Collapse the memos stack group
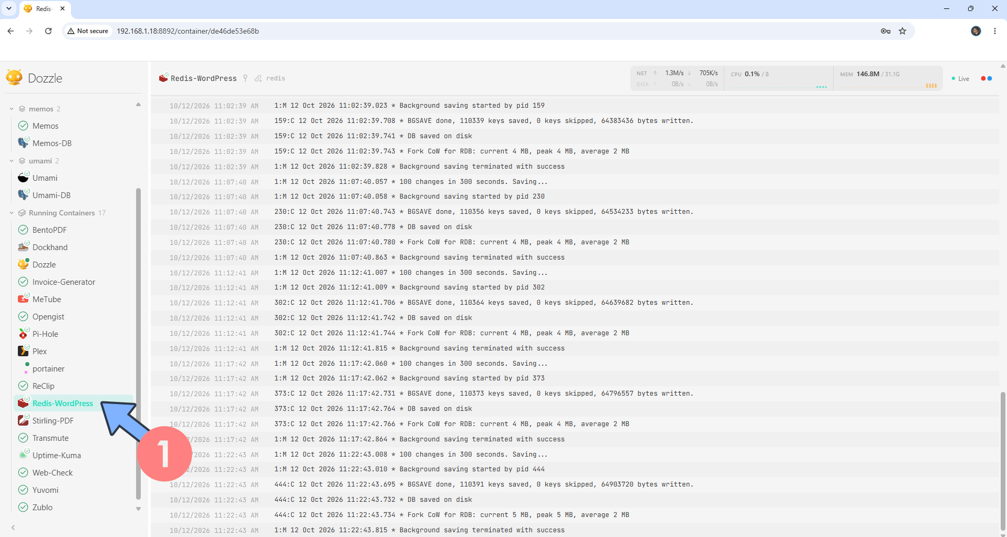The image size is (1007, 537). coord(12,109)
